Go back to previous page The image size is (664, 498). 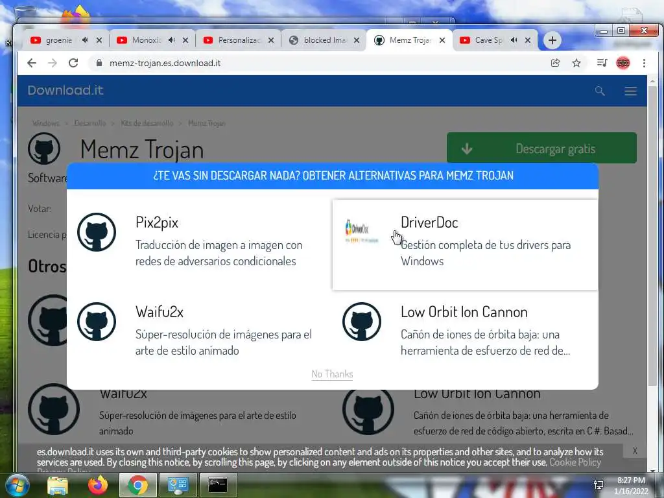pyautogui.click(x=32, y=63)
